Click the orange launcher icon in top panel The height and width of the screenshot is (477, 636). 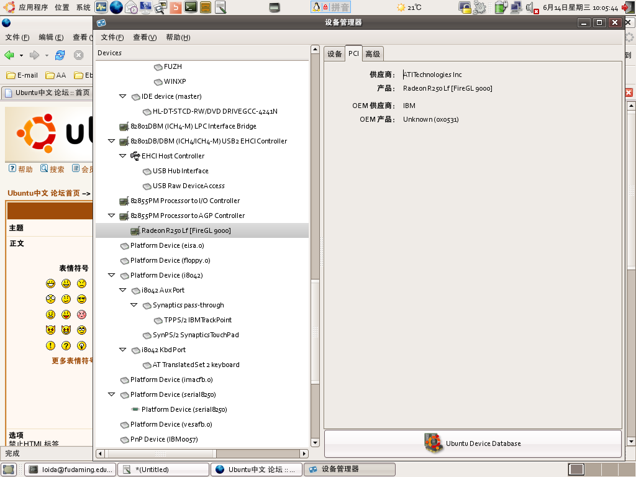(176, 7)
